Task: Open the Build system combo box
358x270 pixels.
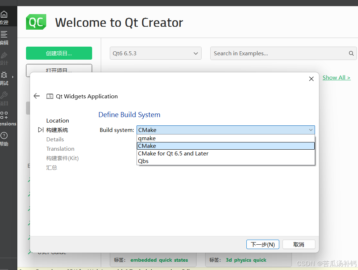Action: (225, 130)
